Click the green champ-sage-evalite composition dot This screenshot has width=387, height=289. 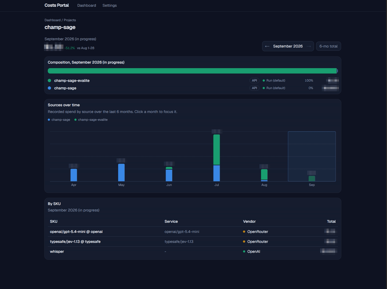click(49, 81)
